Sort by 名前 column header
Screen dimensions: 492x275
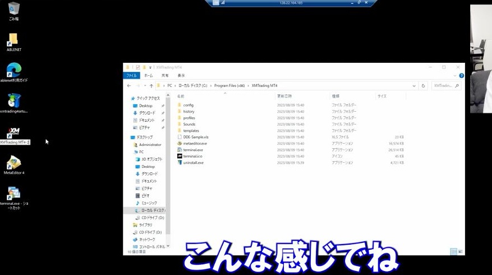(181, 97)
